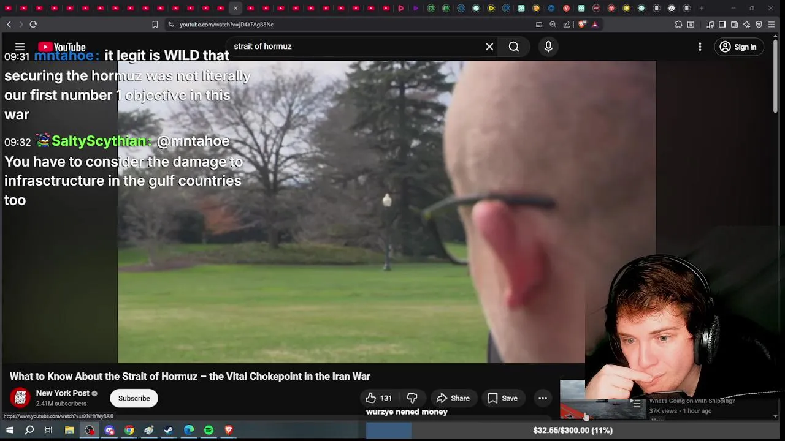
Task: Go to YouTube home via logo
Action: [x=62, y=47]
